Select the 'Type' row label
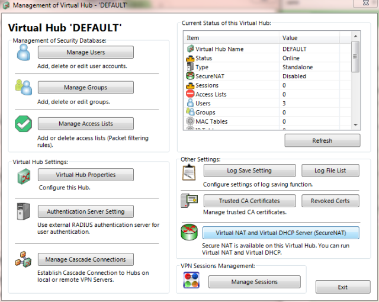The height and width of the screenshot is (302, 379). click(202, 67)
